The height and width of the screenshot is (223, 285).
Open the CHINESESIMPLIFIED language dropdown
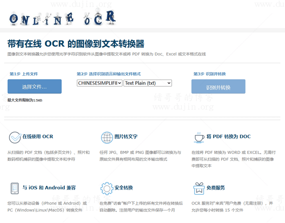tap(99, 83)
